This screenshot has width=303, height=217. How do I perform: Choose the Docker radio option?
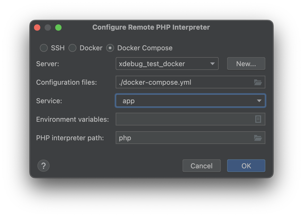pyautogui.click(x=72, y=48)
